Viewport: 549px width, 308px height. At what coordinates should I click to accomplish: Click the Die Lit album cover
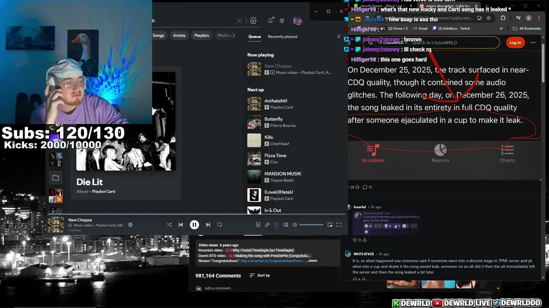point(126,121)
